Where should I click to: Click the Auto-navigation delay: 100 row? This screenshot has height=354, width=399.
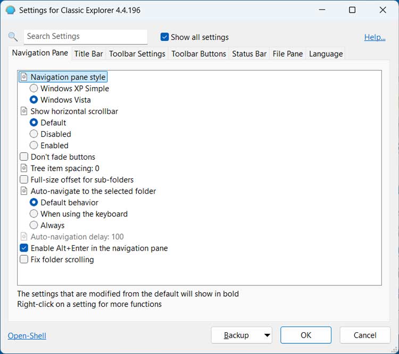77,236
